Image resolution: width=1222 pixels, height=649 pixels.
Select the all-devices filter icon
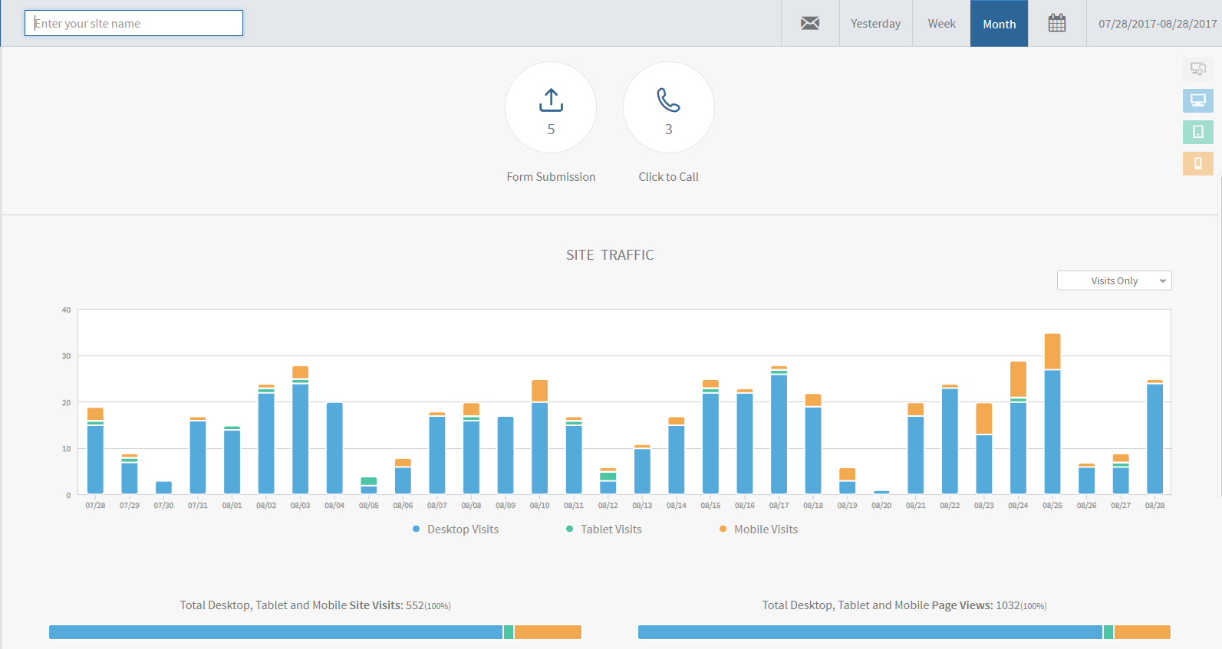click(1198, 69)
